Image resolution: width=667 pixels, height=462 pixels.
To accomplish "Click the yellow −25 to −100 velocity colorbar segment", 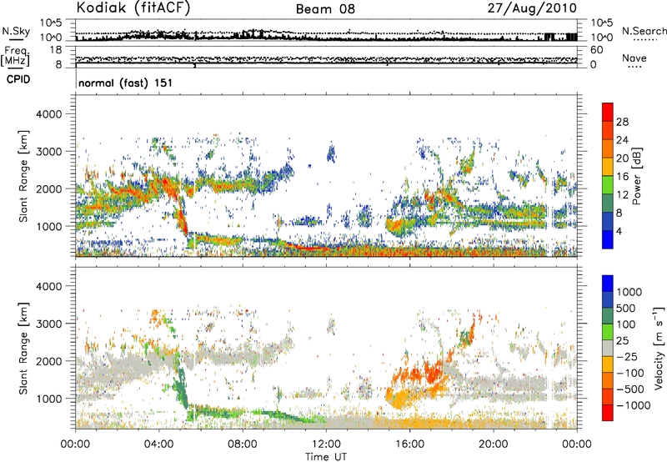I will pos(608,364).
